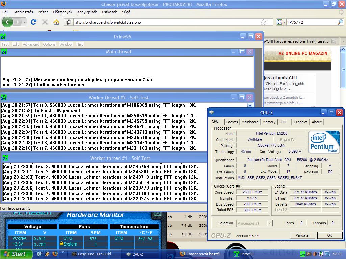Open the address bar history dropdown
Viewport: 346px width, 259px height.
(270, 22)
